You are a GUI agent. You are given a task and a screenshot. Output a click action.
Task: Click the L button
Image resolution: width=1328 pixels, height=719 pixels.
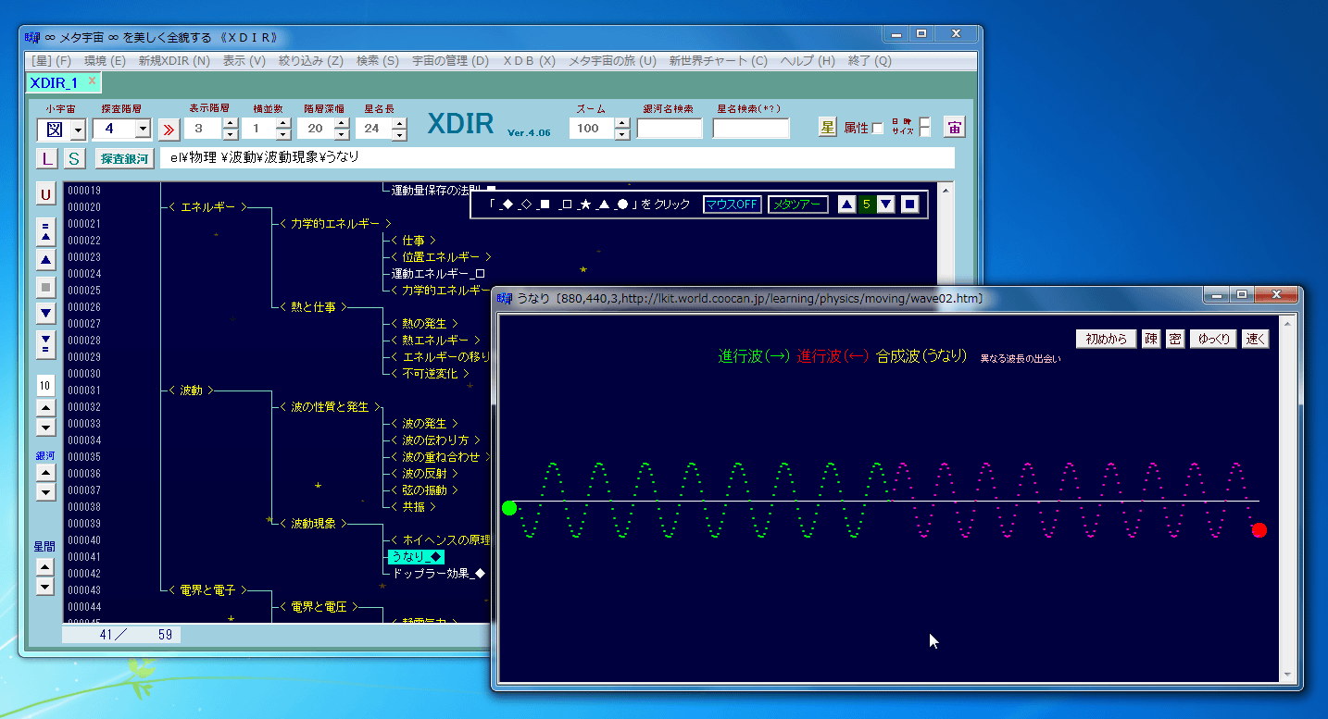(x=46, y=158)
